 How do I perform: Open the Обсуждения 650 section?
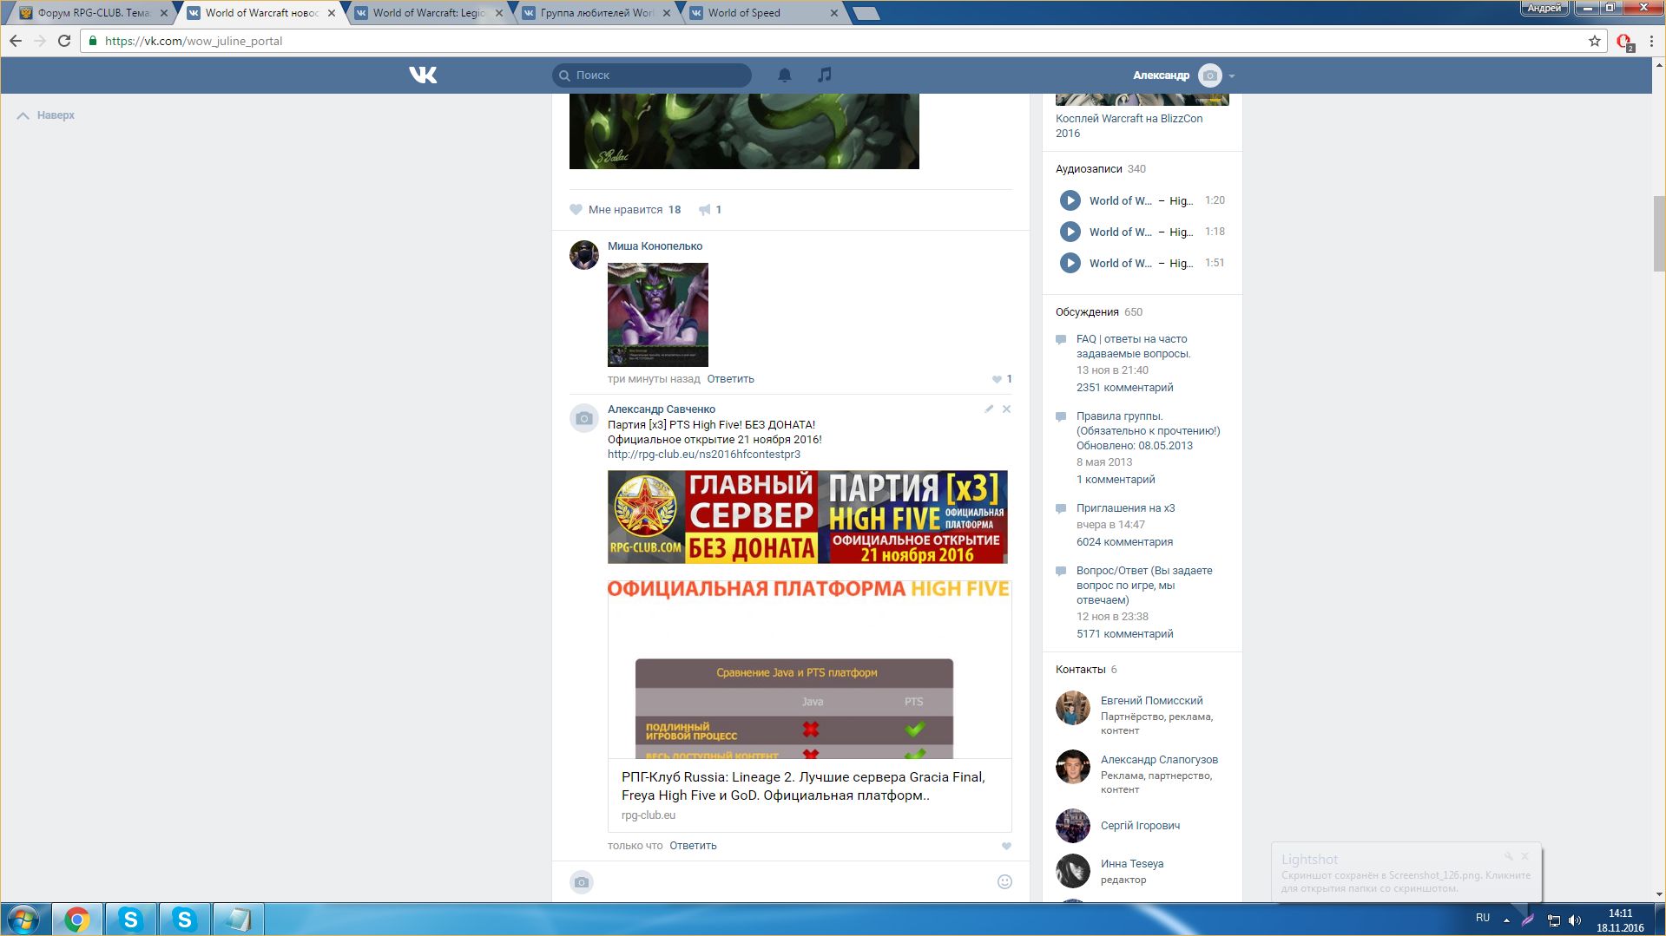pos(1098,312)
